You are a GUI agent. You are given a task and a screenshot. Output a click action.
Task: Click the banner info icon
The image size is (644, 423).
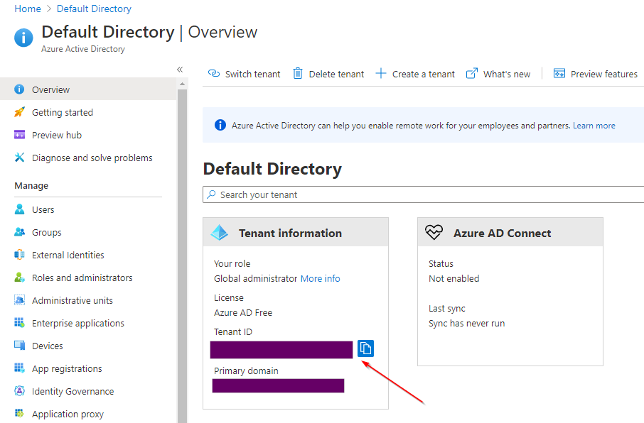(220, 125)
